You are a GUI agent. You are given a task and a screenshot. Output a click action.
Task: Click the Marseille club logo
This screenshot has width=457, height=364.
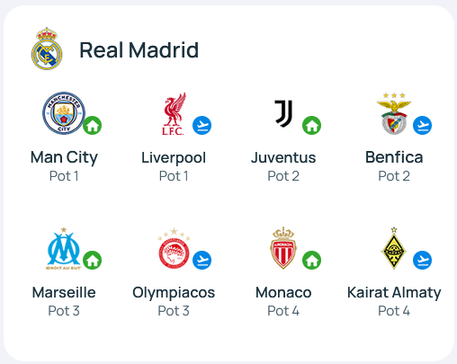click(x=64, y=248)
